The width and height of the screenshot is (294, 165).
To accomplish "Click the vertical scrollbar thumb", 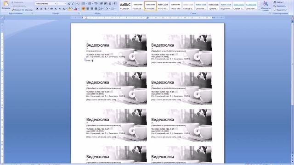I will [293, 64].
